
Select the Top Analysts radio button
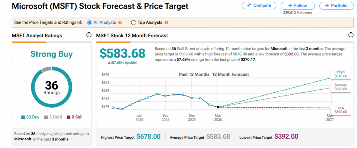(x=134, y=23)
